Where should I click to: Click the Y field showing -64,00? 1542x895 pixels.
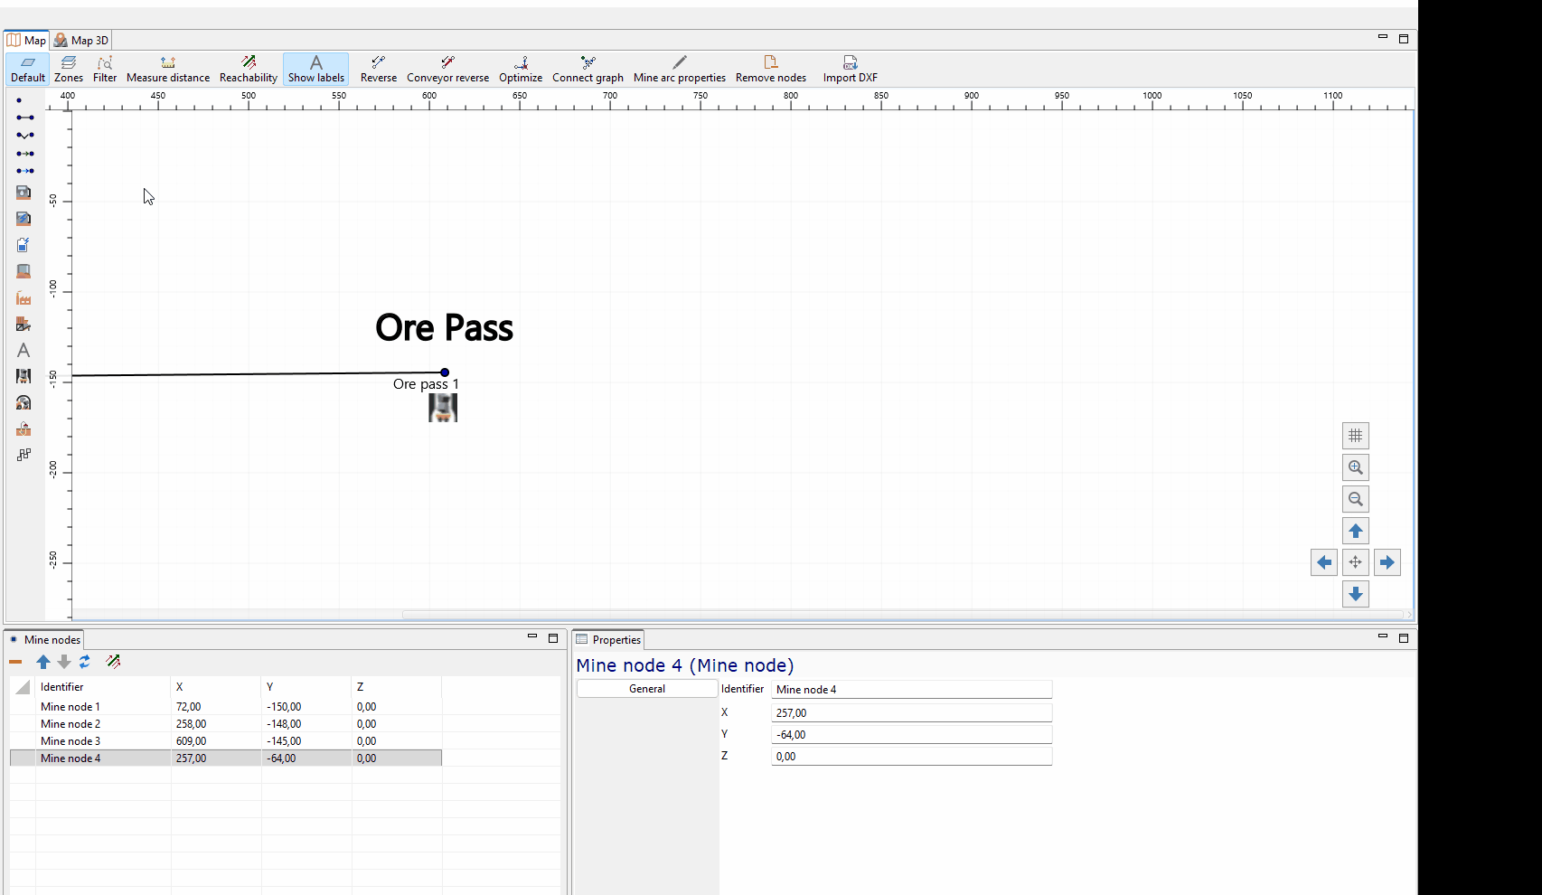[912, 735]
